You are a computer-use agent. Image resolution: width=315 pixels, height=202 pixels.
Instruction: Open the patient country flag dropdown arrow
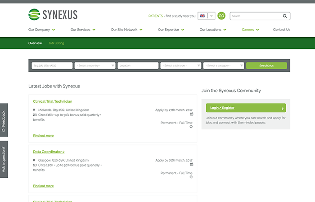211,16
